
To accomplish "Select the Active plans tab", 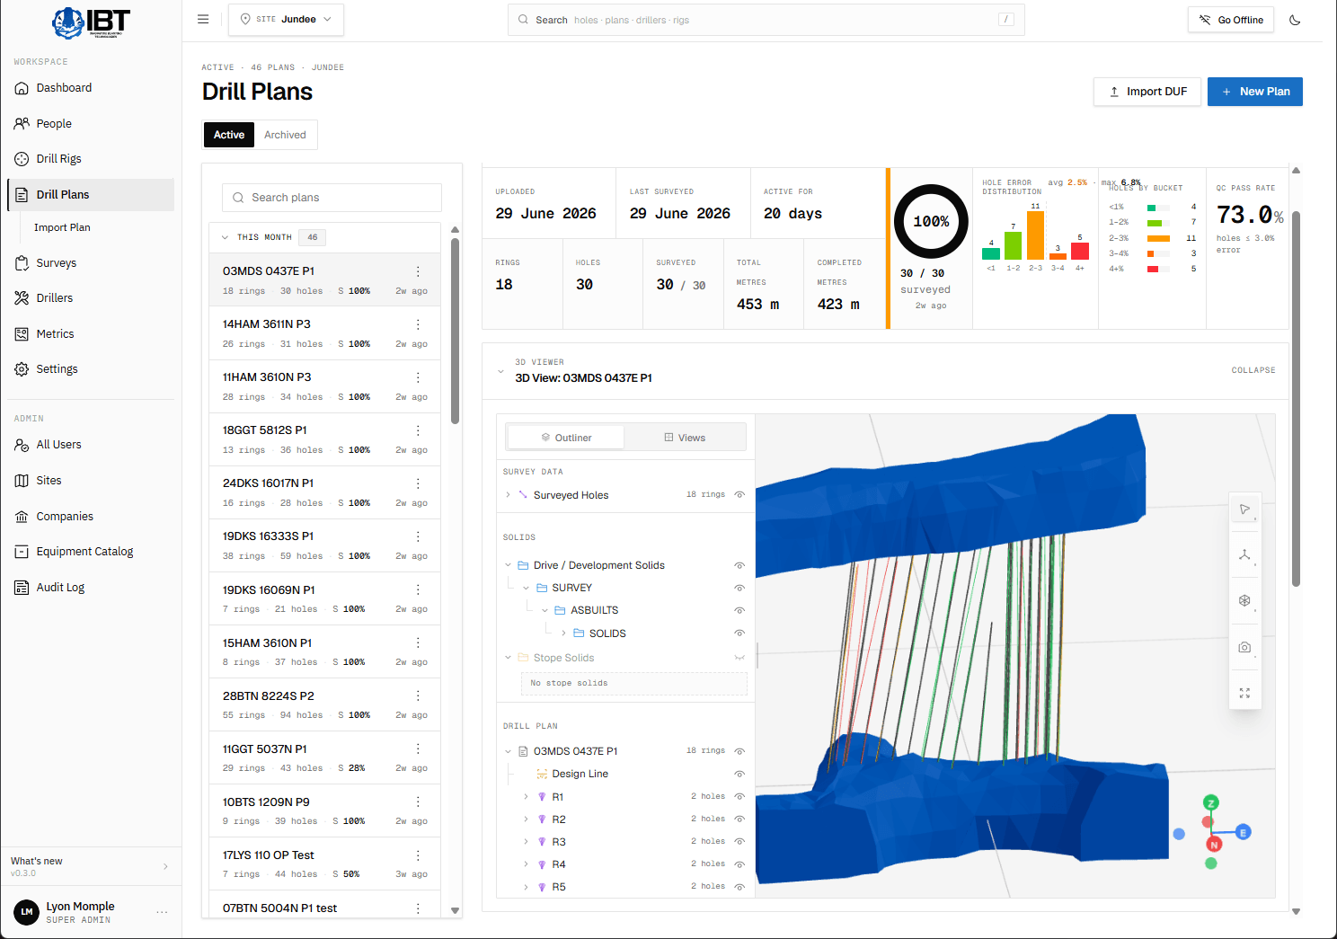I will [229, 135].
